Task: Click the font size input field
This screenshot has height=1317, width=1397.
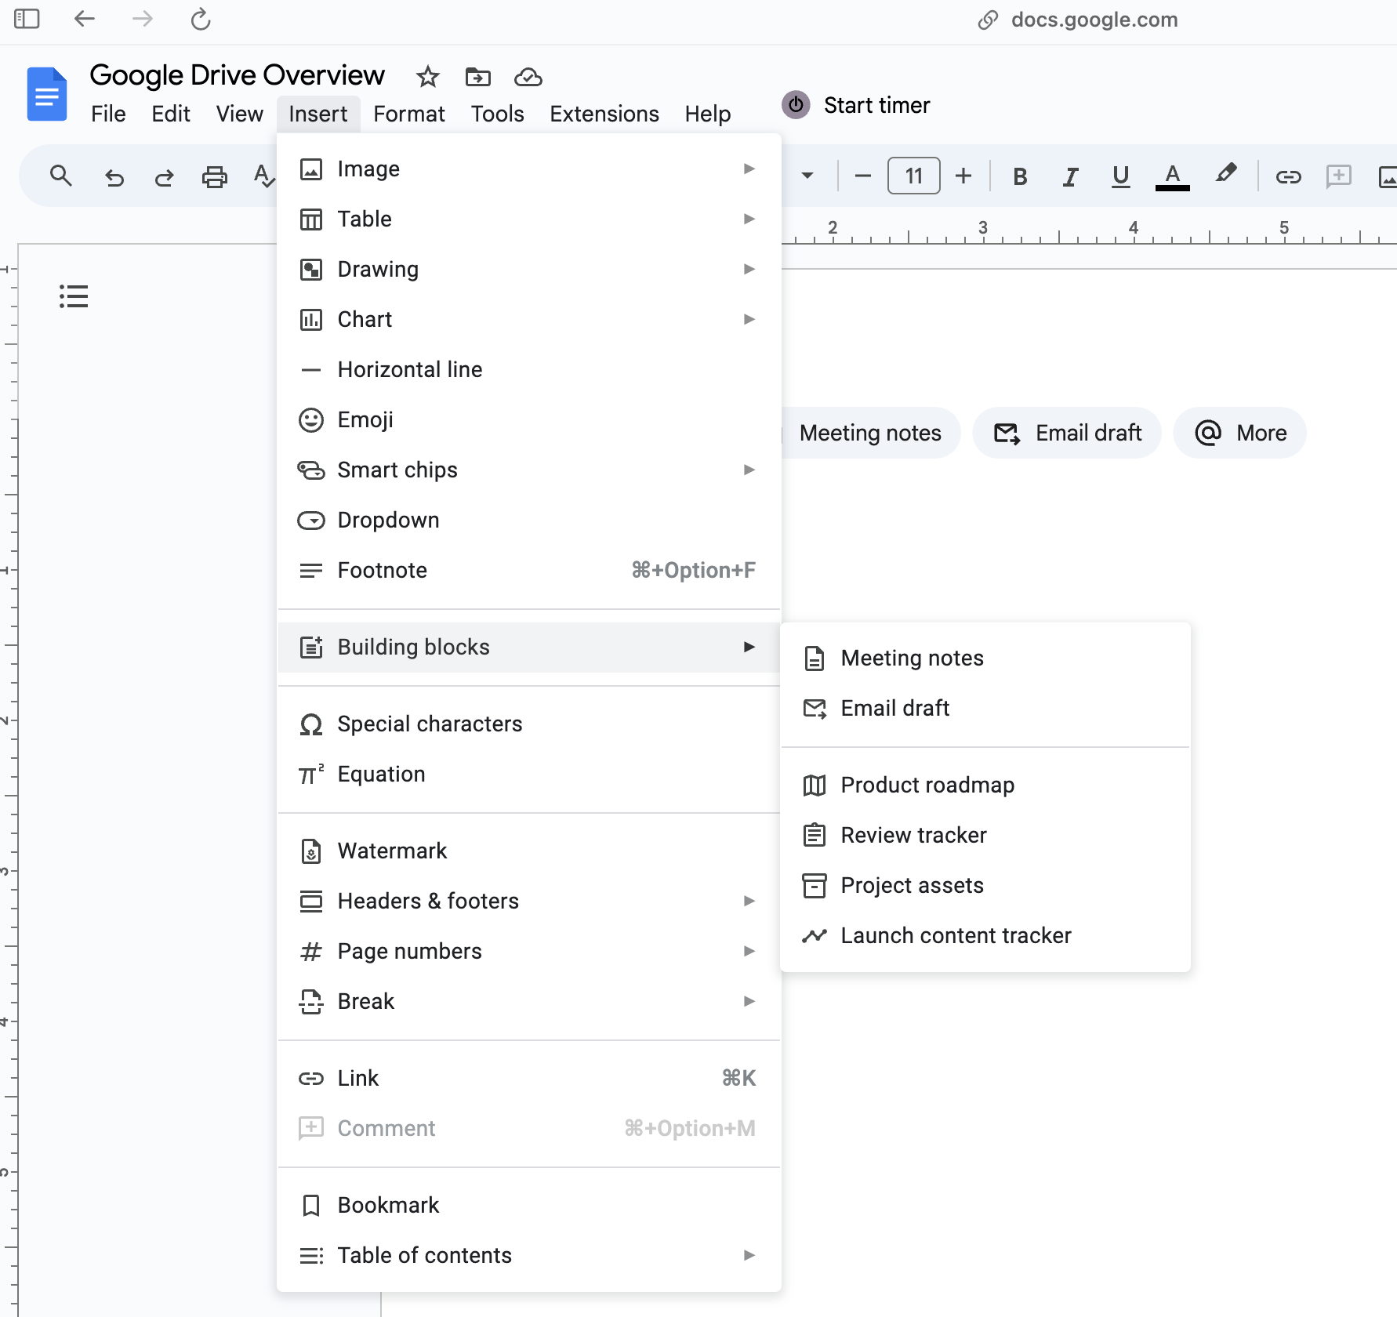Action: 913,176
